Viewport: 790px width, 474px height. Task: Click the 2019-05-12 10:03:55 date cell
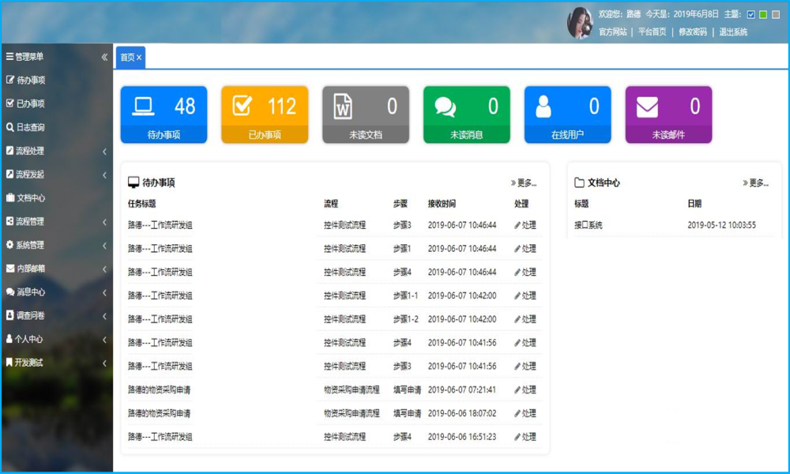(721, 225)
